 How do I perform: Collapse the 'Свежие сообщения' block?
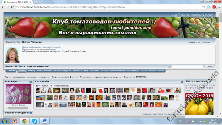31,113
